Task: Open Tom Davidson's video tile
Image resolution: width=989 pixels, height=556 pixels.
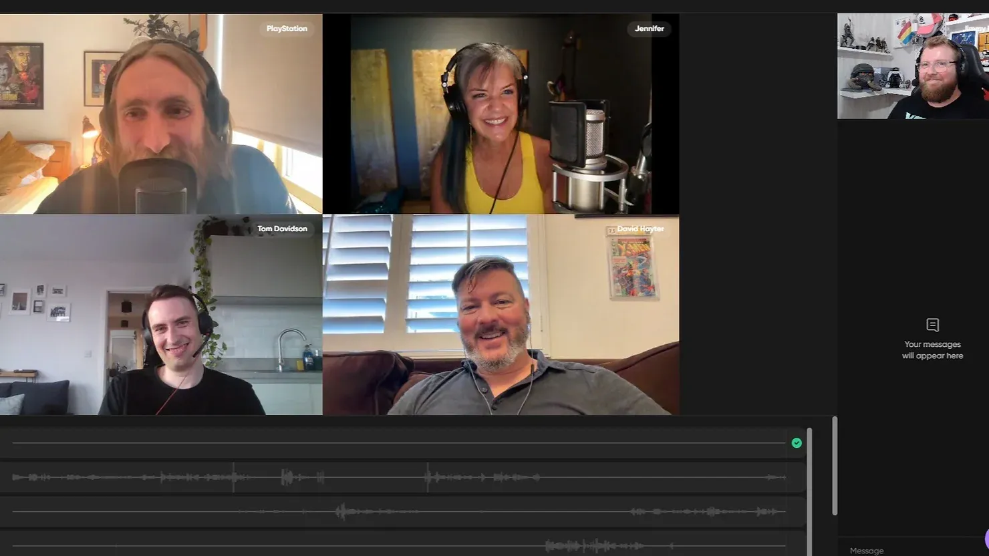Action: 160,314
